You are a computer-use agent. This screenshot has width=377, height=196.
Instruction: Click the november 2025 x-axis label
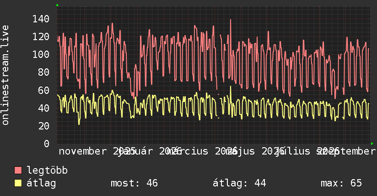[97, 151]
